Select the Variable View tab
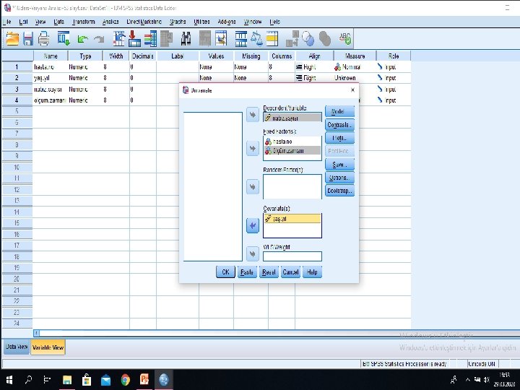This screenshot has height=390, width=520. pyautogui.click(x=48, y=347)
